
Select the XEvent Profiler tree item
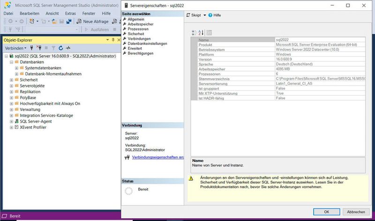[x=33, y=127]
